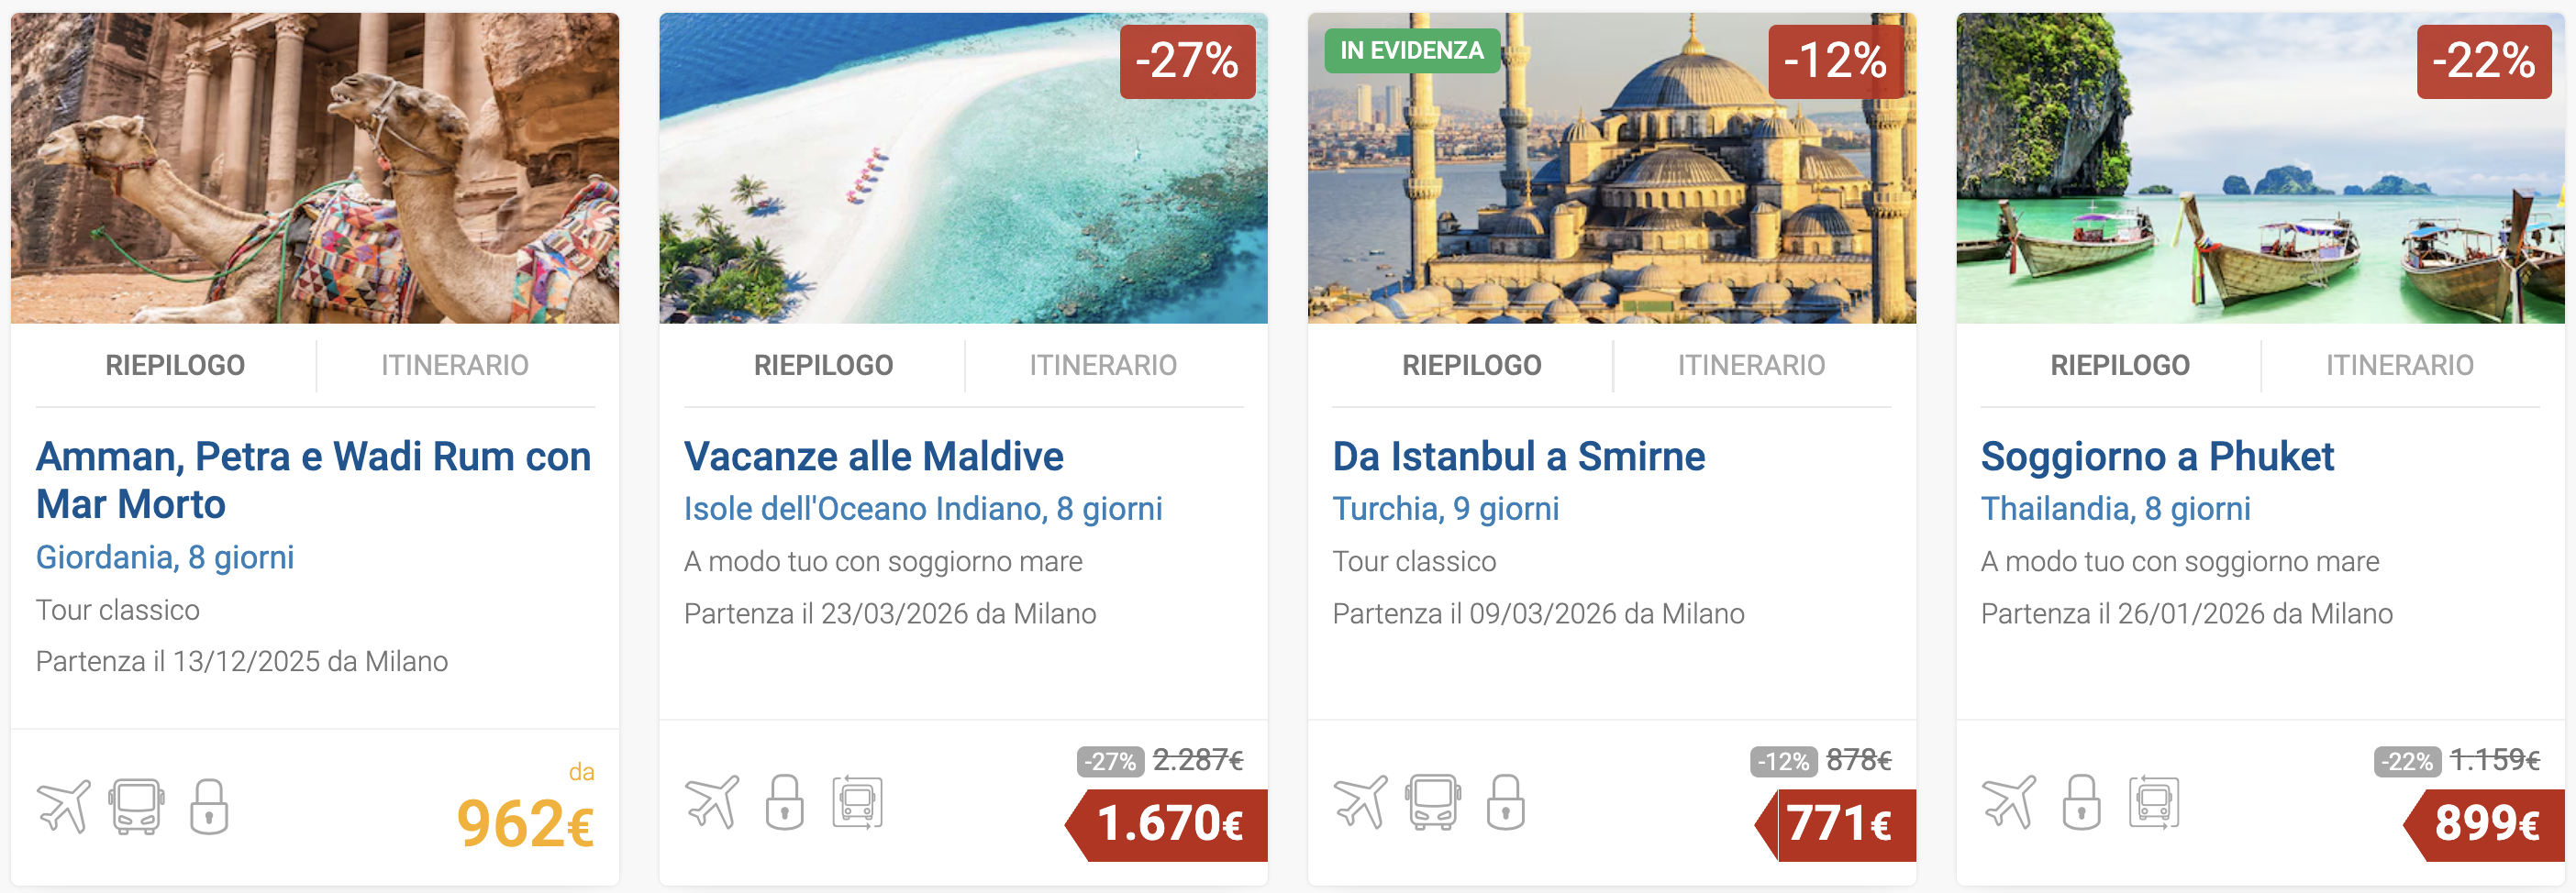Select the airplane icon under Amman, Petra tour
Screen dimensions: 2576x893
[x=62, y=804]
